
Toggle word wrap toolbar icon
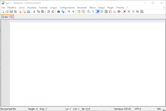point(89,12)
